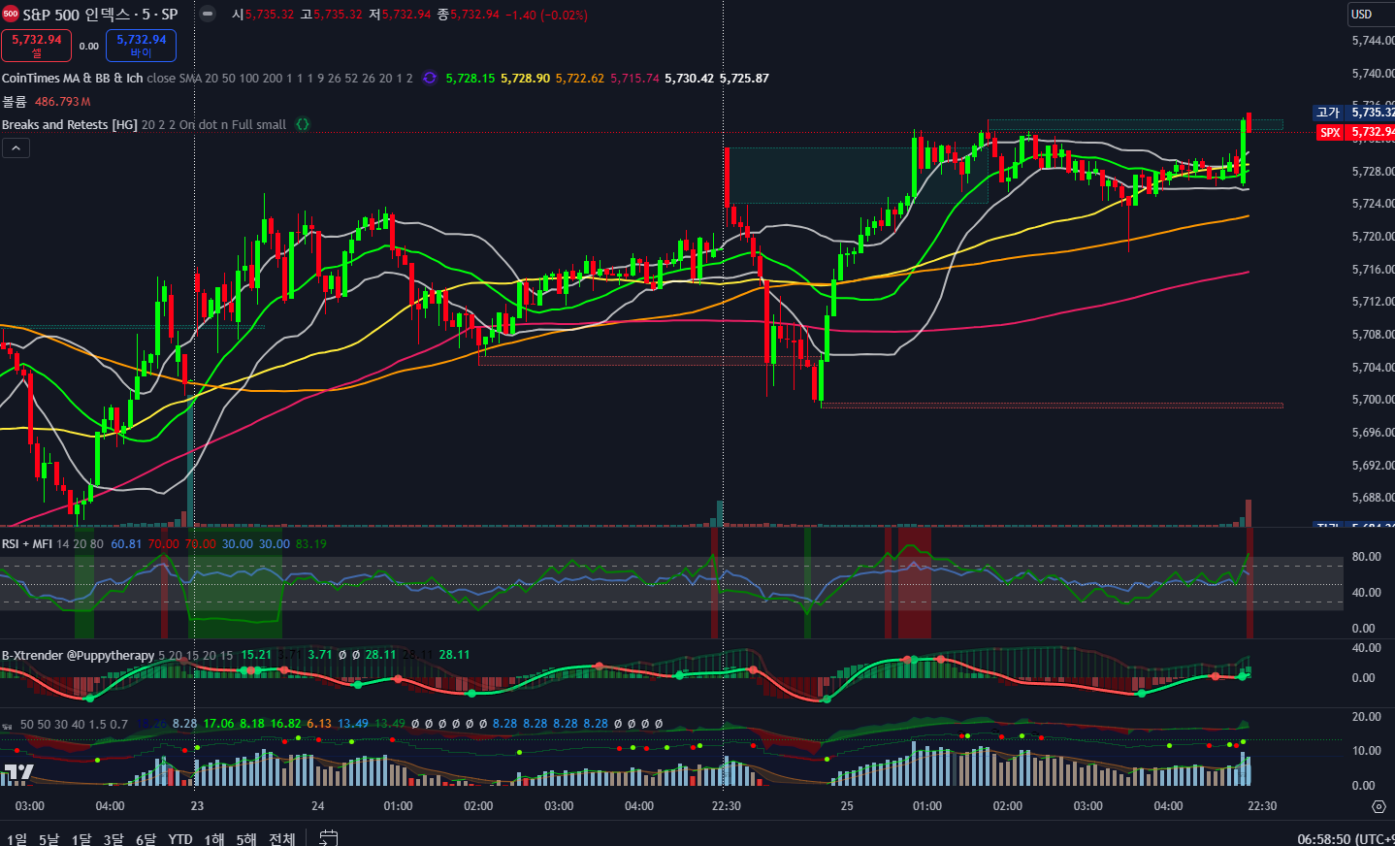Screen dimensions: 1395x846
Task: Select the B-Xtrender @Puppytherapy indicator label
Action: (78, 656)
